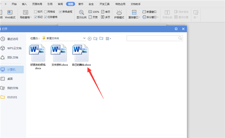Open the 安全 ribbon tab

pyautogui.click(x=91, y=4)
